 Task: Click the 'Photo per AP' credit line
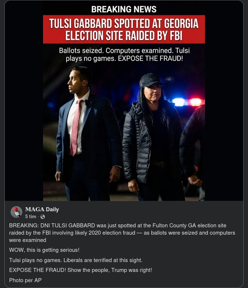[25, 280]
